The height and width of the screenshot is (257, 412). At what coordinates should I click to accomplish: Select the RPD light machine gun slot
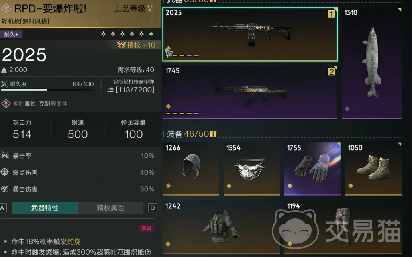(250, 34)
